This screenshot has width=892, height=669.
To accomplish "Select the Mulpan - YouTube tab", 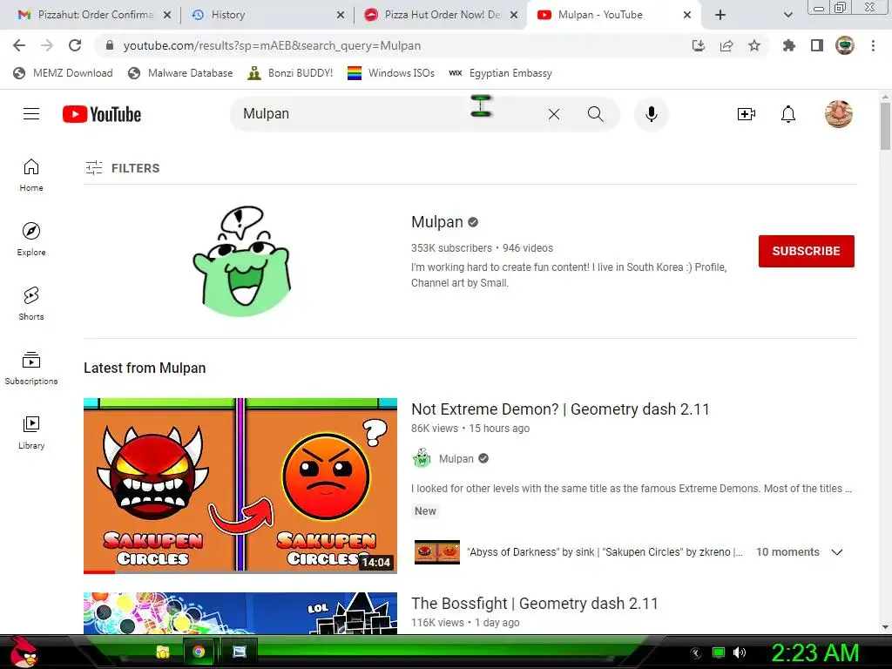I will 614,15.
